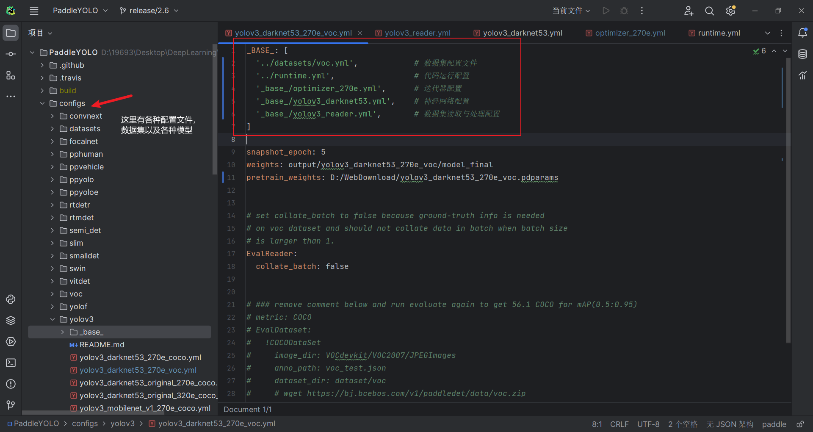This screenshot has width=813, height=432.
Task: Change indent setting in status bar
Action: click(x=683, y=424)
